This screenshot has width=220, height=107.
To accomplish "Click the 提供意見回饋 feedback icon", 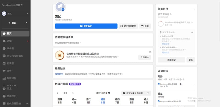I will tap(4, 104).
